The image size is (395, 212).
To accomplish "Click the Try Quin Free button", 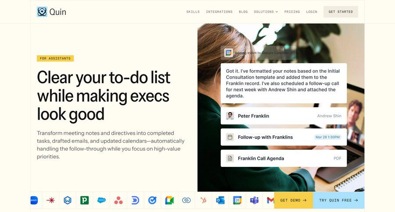I will coord(338,200).
